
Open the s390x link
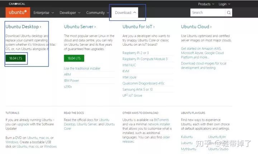pos(68,86)
